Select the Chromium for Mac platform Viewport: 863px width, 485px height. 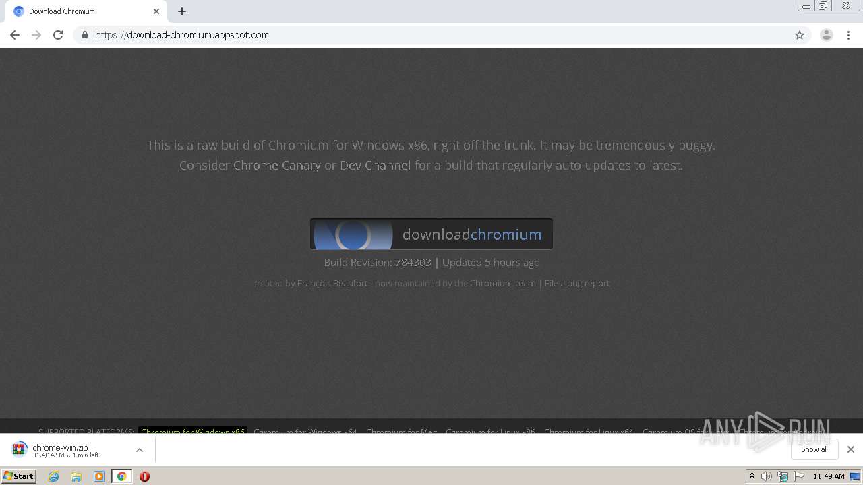point(402,431)
